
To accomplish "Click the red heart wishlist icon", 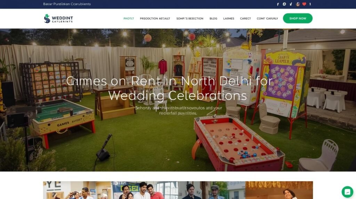I will tap(304, 4).
